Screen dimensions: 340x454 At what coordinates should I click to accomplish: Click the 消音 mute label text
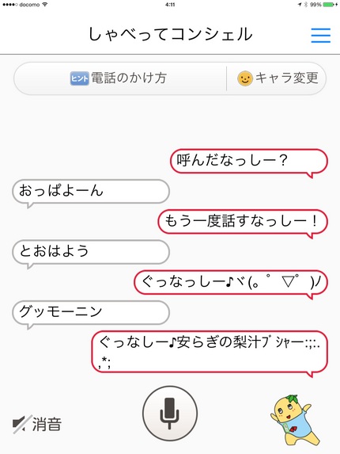pos(47,424)
